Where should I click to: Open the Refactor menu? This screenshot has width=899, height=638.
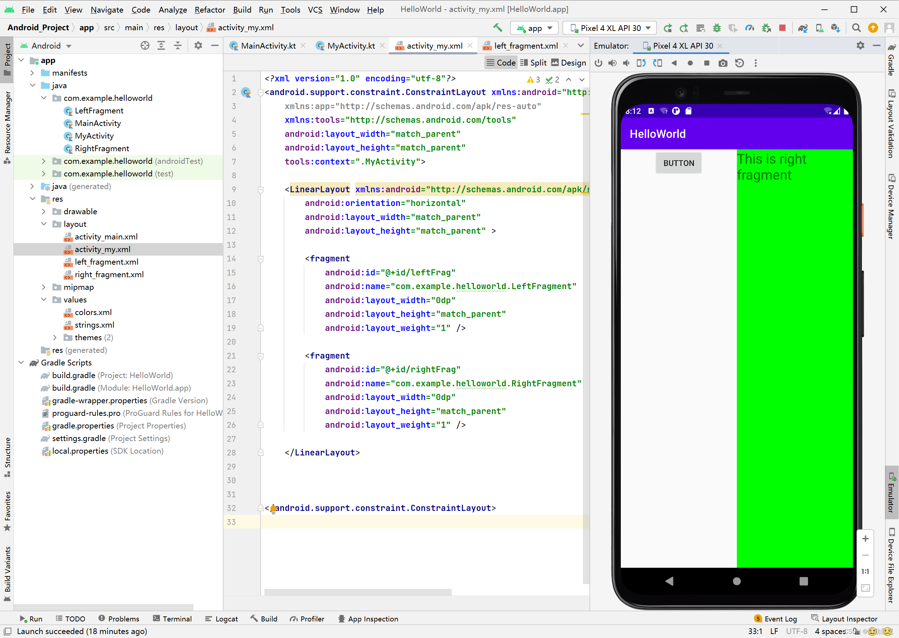[210, 9]
